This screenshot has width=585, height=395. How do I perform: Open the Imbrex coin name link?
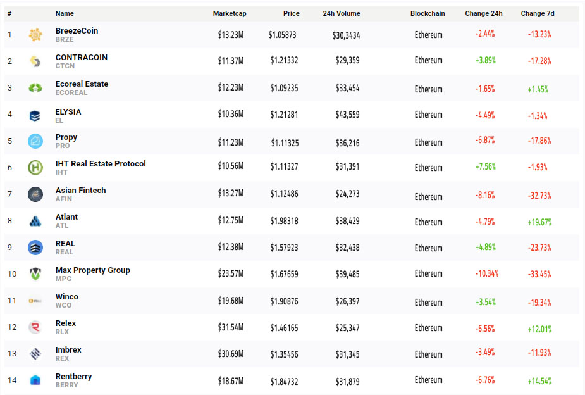[x=68, y=350]
